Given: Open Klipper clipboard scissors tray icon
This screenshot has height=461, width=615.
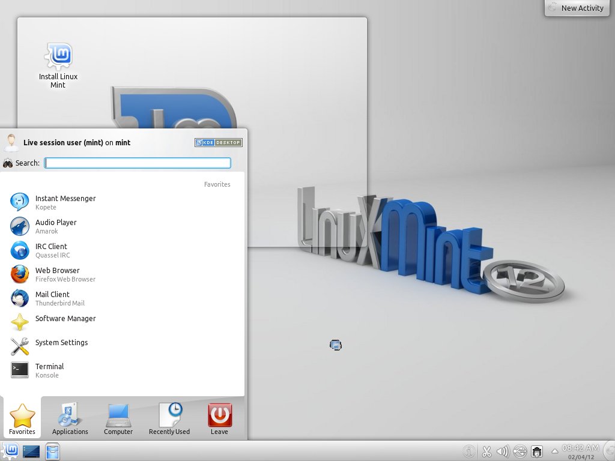Looking at the screenshot, I should [x=486, y=451].
